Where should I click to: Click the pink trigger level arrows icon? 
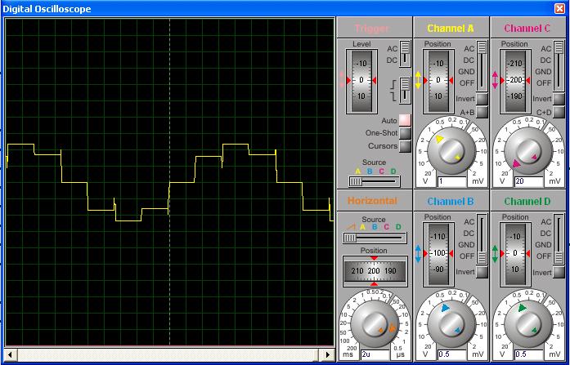pyautogui.click(x=341, y=80)
